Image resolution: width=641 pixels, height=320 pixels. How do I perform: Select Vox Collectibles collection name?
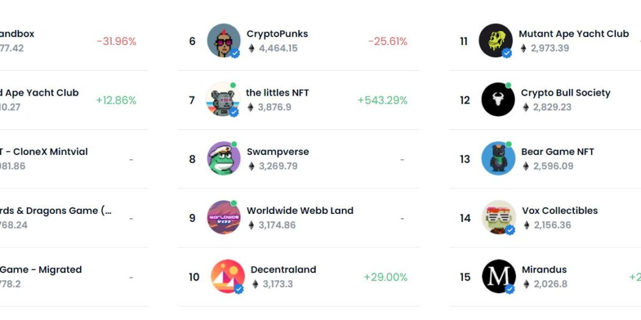(x=560, y=211)
